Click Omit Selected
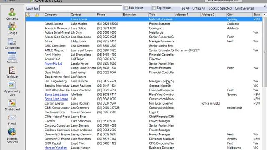 point(244,8)
